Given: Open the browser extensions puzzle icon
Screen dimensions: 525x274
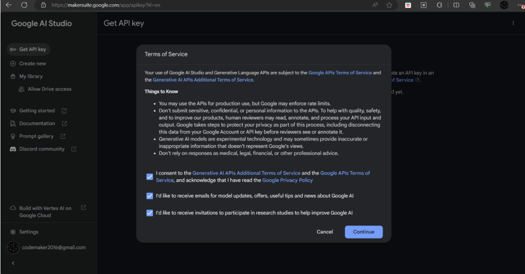Looking at the screenshot, I should pos(439,5).
